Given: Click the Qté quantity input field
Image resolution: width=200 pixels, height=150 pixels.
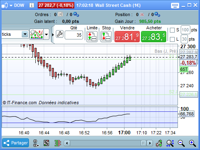Looking at the screenshot, I should point(74,35).
